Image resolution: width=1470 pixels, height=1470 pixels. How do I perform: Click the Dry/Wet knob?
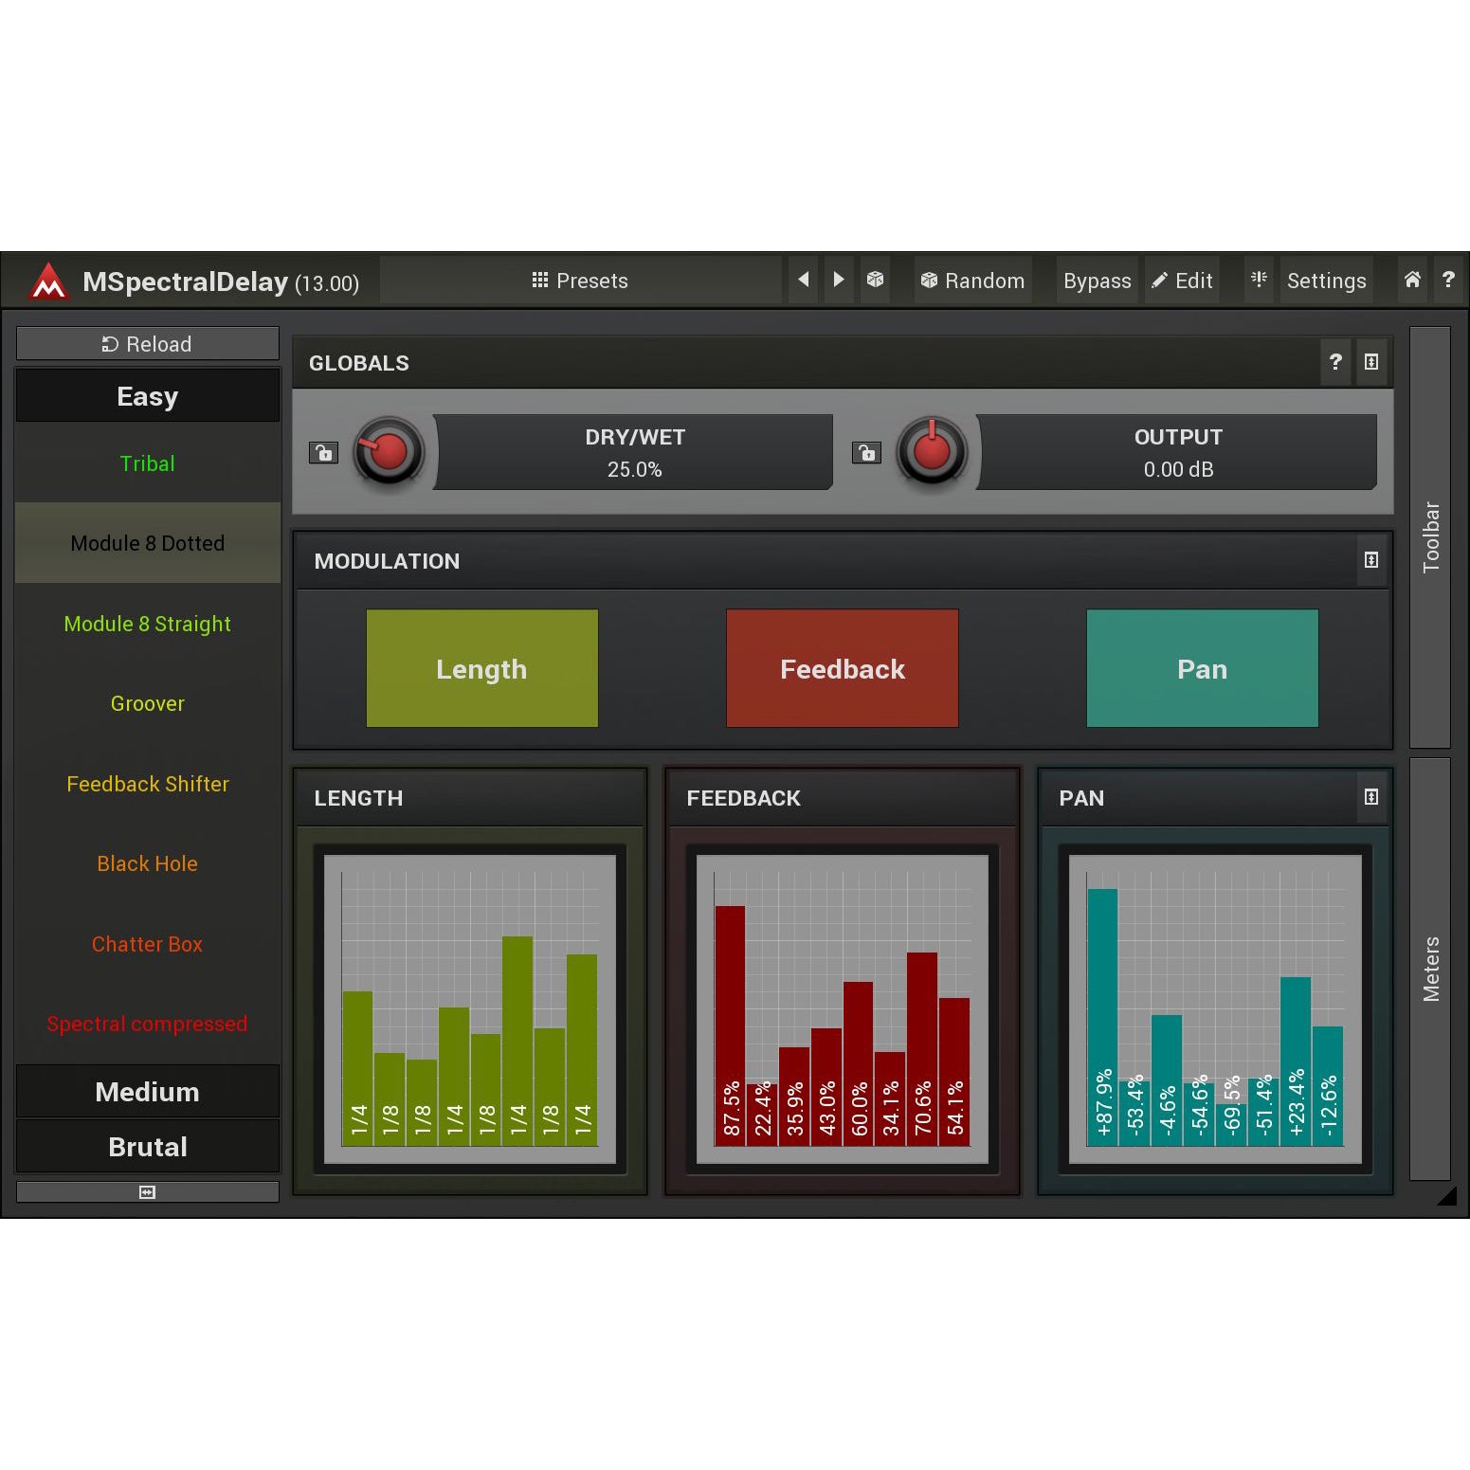(389, 452)
